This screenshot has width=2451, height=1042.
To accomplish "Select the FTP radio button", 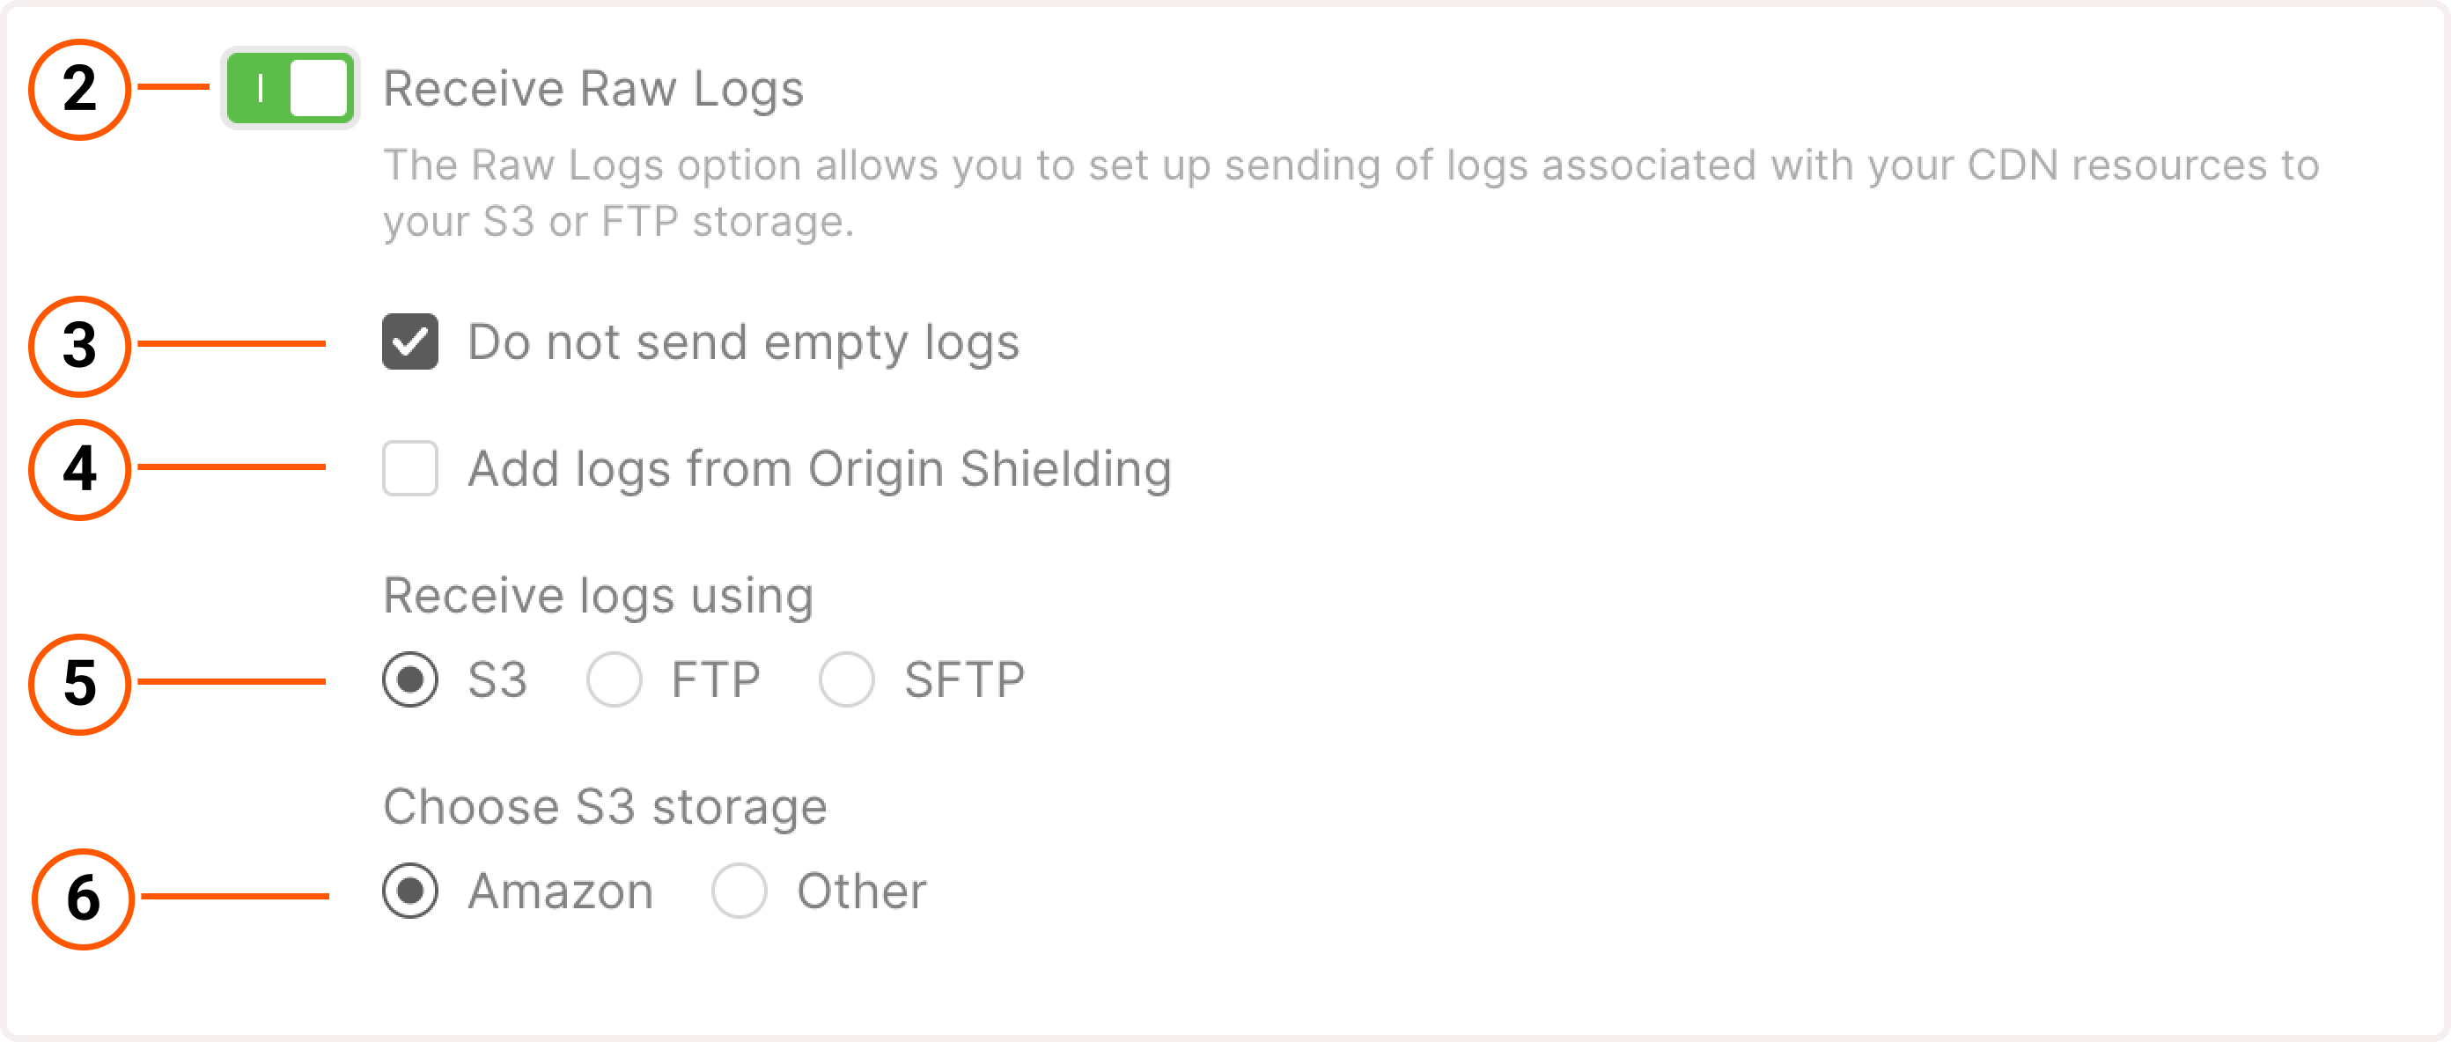I will click(614, 679).
